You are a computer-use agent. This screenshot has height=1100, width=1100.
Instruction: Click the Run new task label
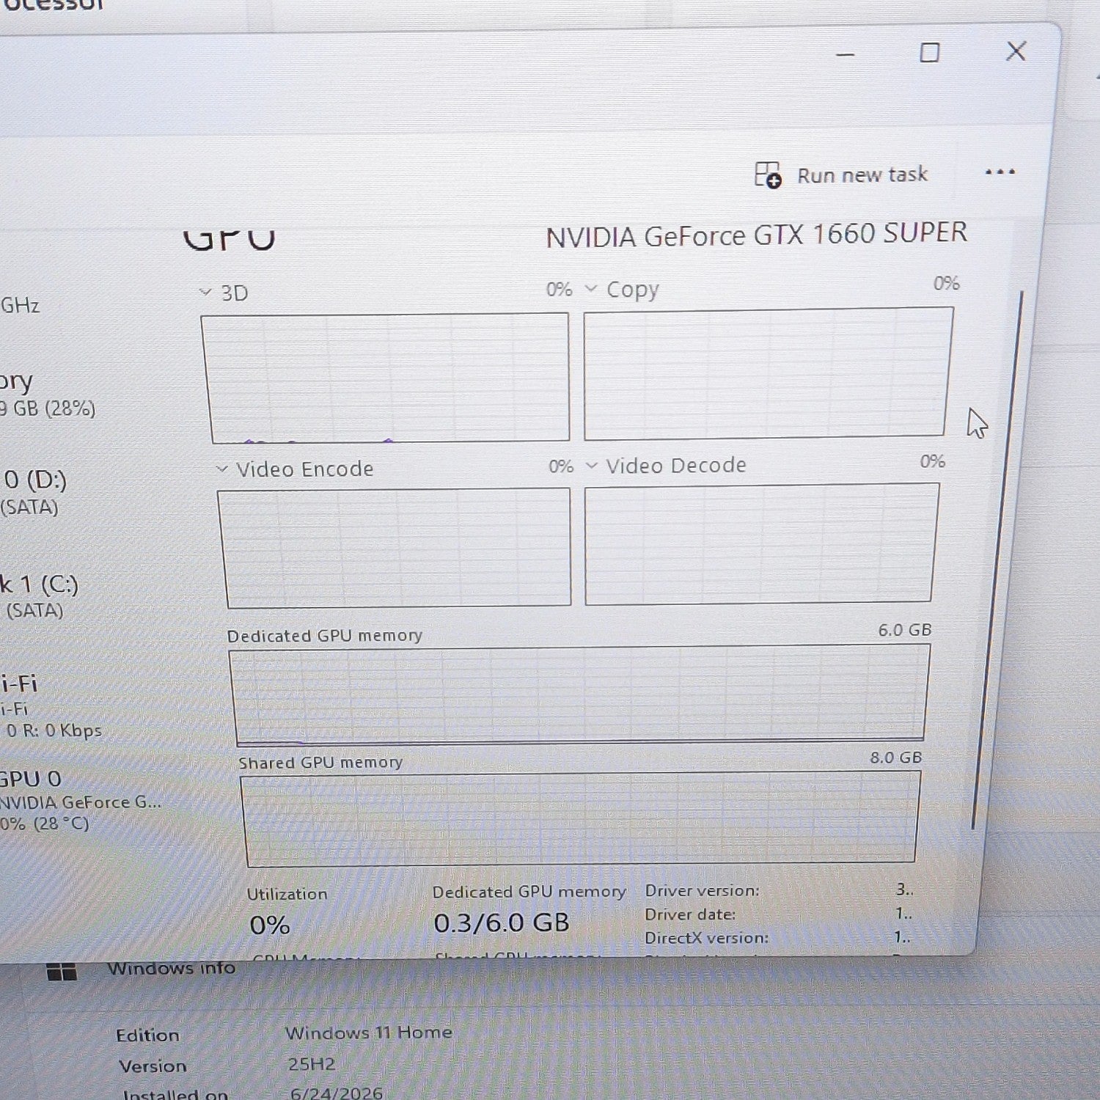(x=862, y=175)
